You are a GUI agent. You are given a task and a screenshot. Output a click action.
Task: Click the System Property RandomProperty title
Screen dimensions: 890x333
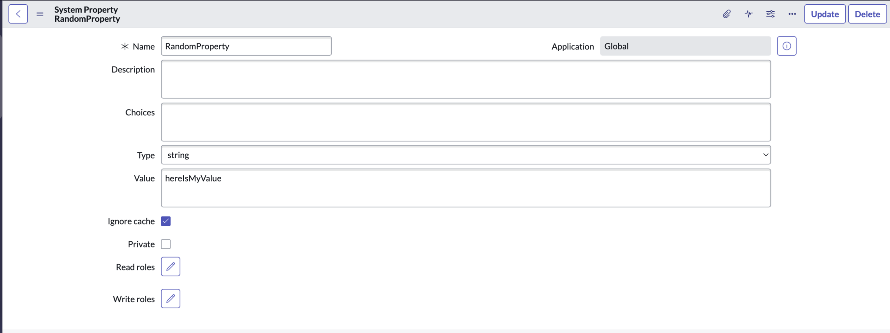87,14
